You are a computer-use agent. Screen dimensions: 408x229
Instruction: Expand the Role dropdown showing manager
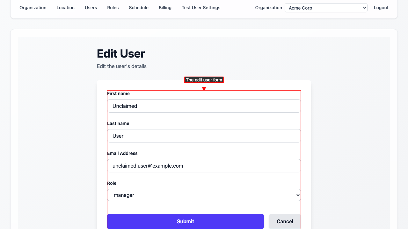pyautogui.click(x=204, y=195)
